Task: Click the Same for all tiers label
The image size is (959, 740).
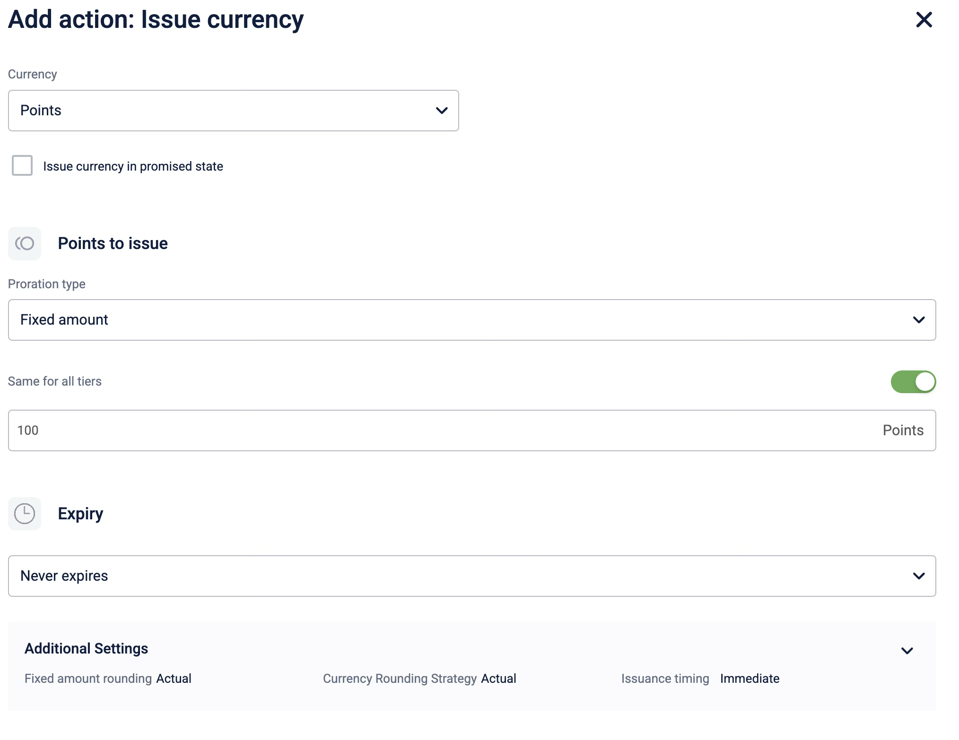Action: pyautogui.click(x=55, y=381)
